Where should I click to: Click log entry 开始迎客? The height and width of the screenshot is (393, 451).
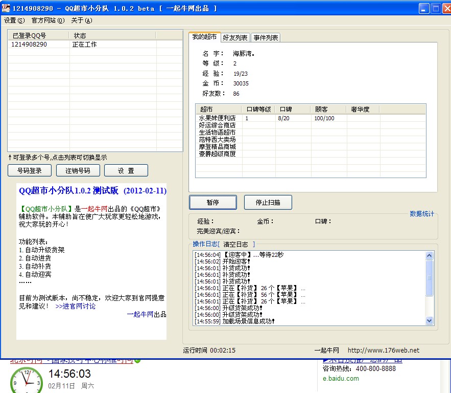click(x=222, y=261)
